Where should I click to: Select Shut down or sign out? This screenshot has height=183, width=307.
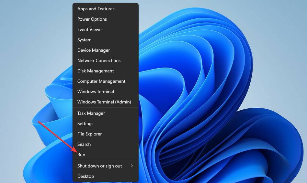pyautogui.click(x=100, y=166)
